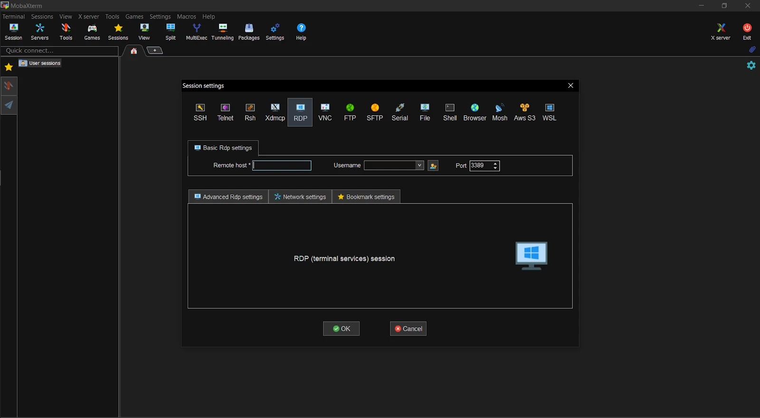760x418 pixels.
Task: Choose the Aws S3 session type
Action: pos(524,112)
